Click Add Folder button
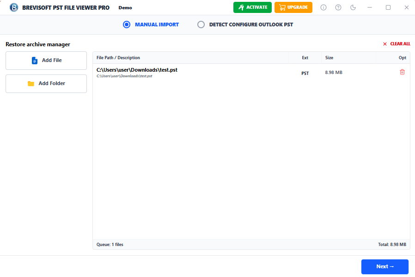 pyautogui.click(x=46, y=84)
